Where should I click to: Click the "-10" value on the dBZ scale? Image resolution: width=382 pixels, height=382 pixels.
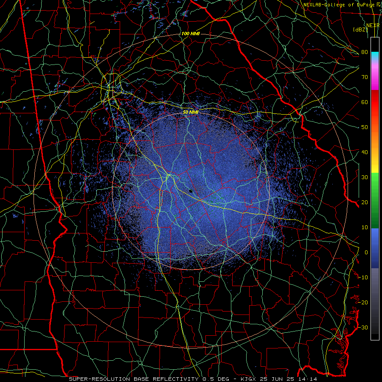pos(363,278)
